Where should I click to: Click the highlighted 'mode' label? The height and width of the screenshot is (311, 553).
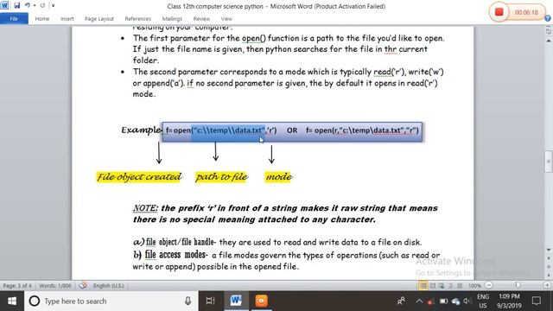tap(278, 177)
